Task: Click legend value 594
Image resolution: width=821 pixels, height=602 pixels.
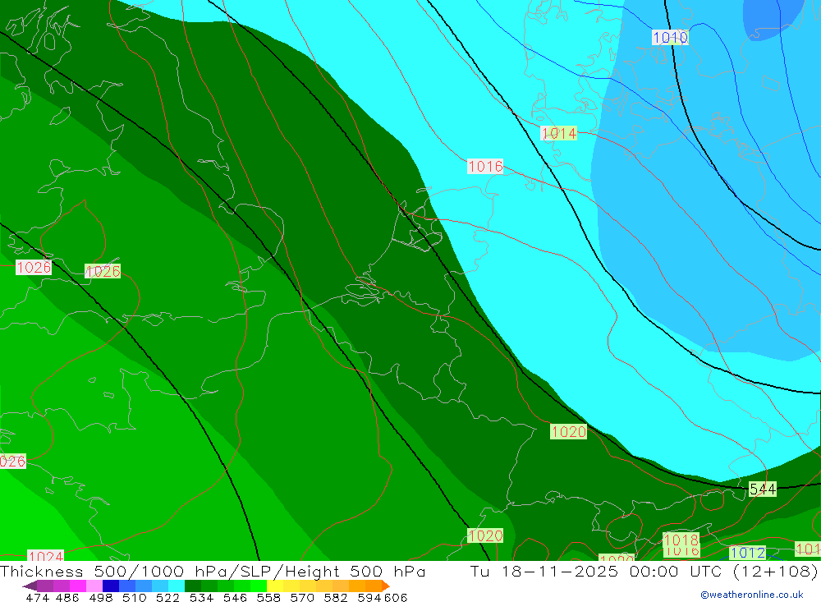Action: pos(369,597)
